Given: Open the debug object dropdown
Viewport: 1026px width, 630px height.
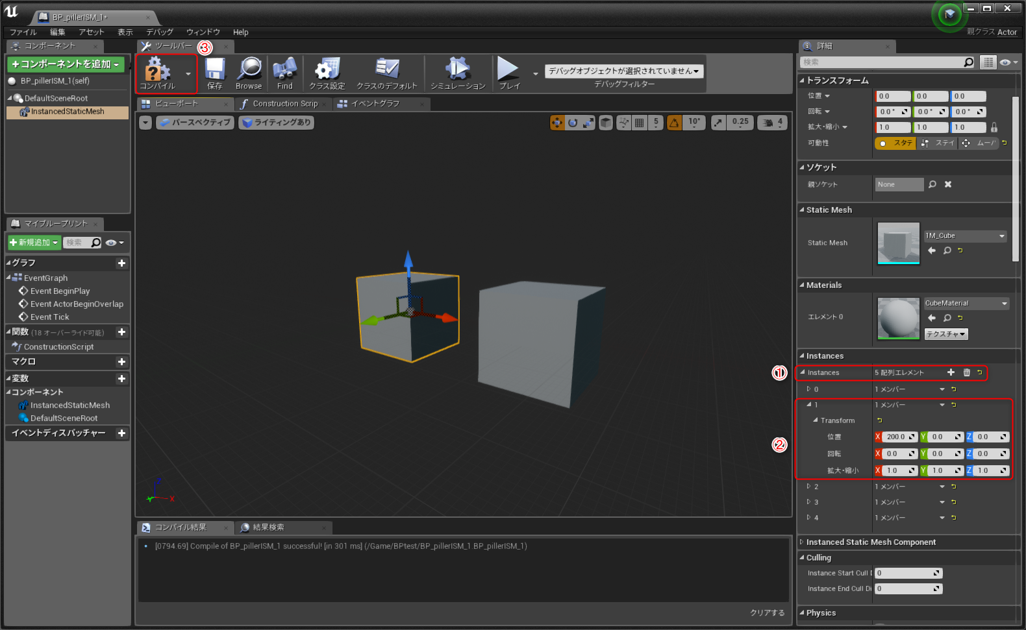Looking at the screenshot, I should click(x=624, y=71).
